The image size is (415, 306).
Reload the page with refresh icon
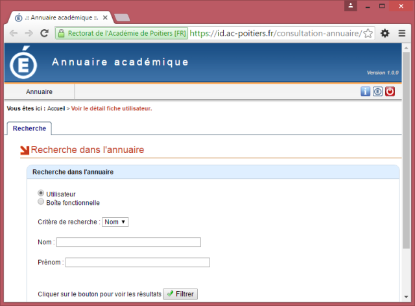coord(44,33)
